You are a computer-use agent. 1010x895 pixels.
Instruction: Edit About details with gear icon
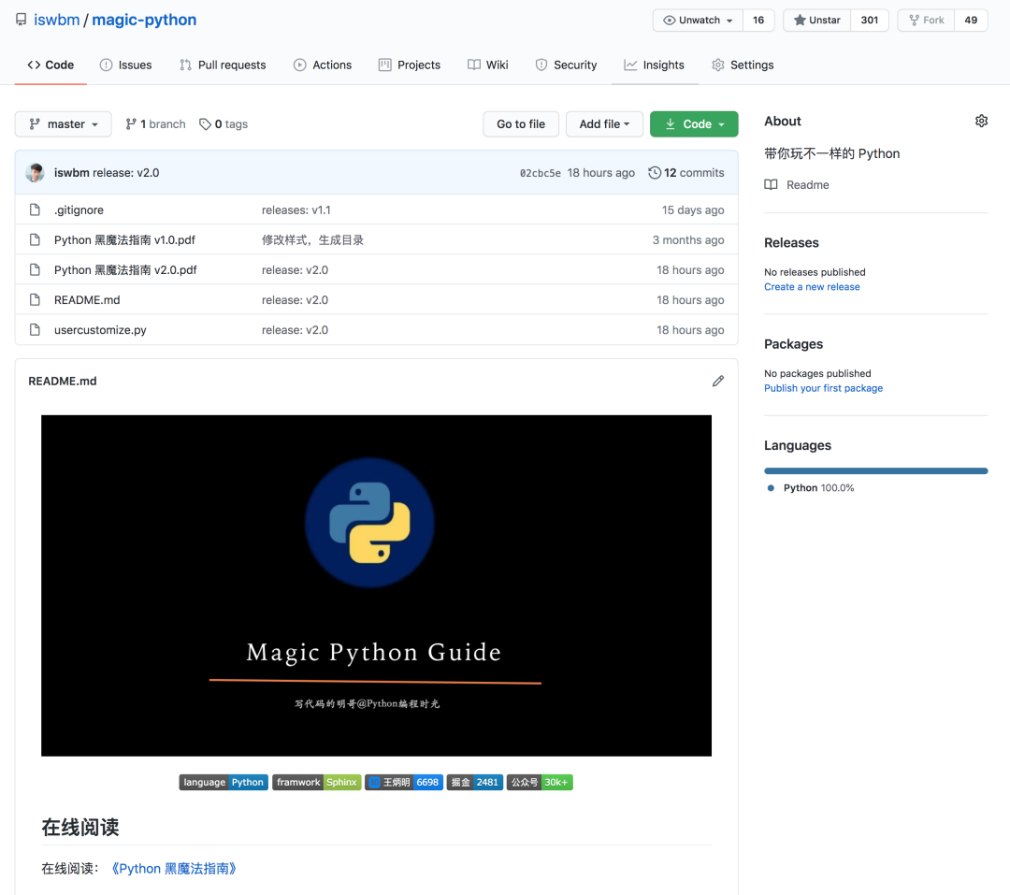981,122
